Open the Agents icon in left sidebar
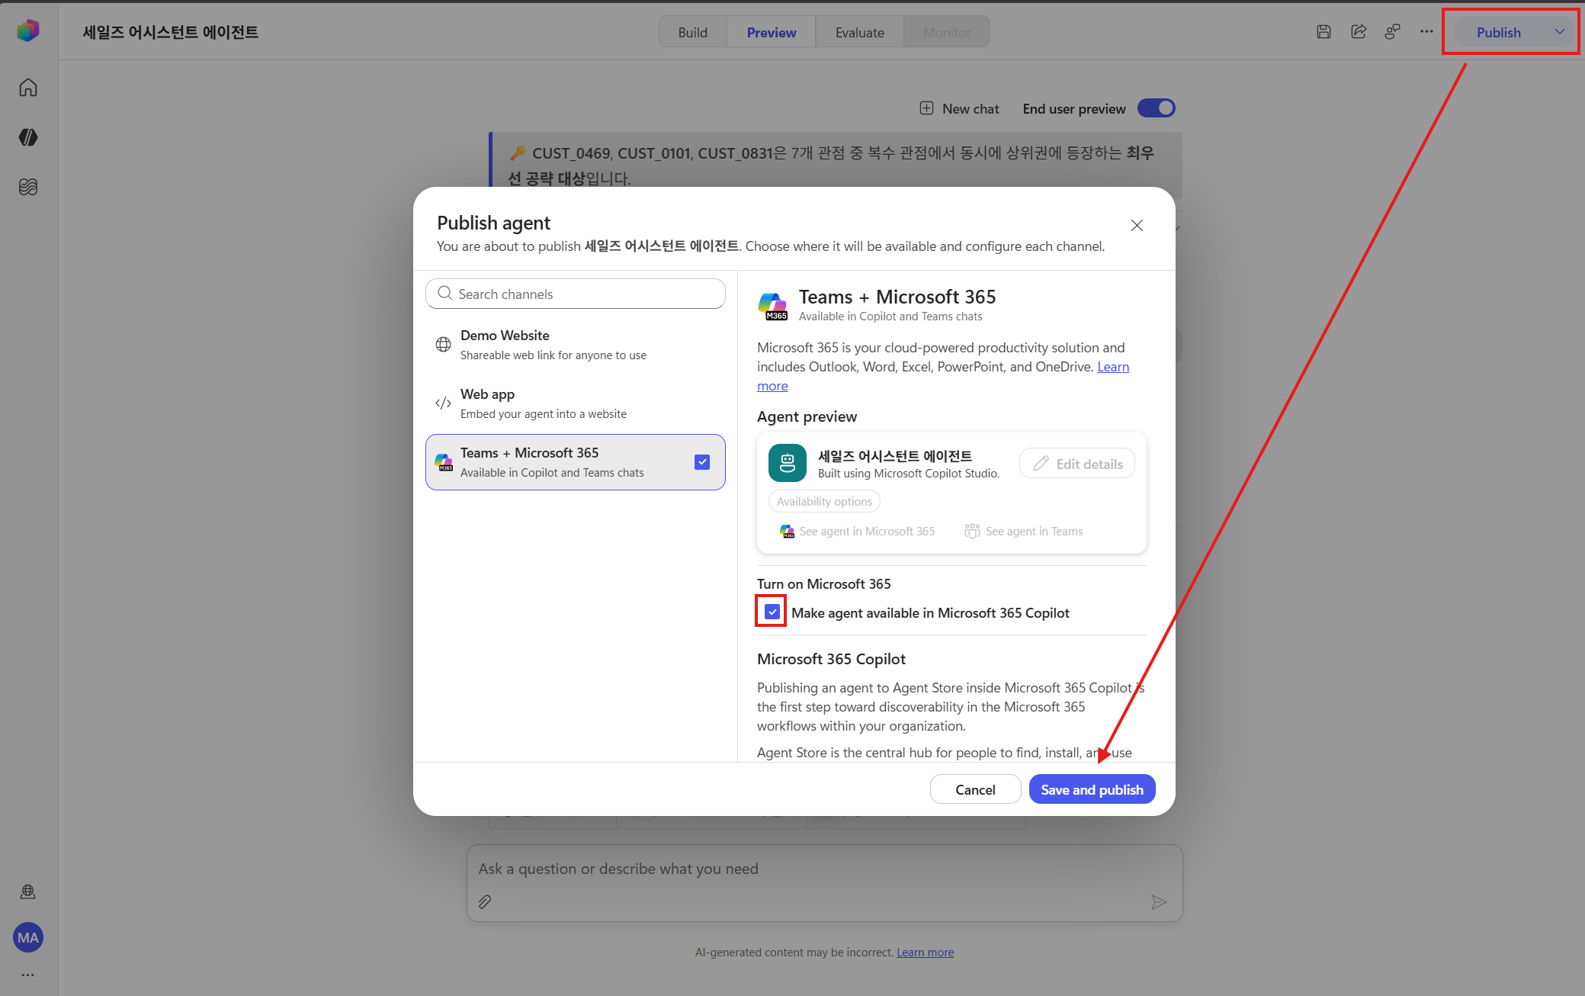 coord(28,137)
